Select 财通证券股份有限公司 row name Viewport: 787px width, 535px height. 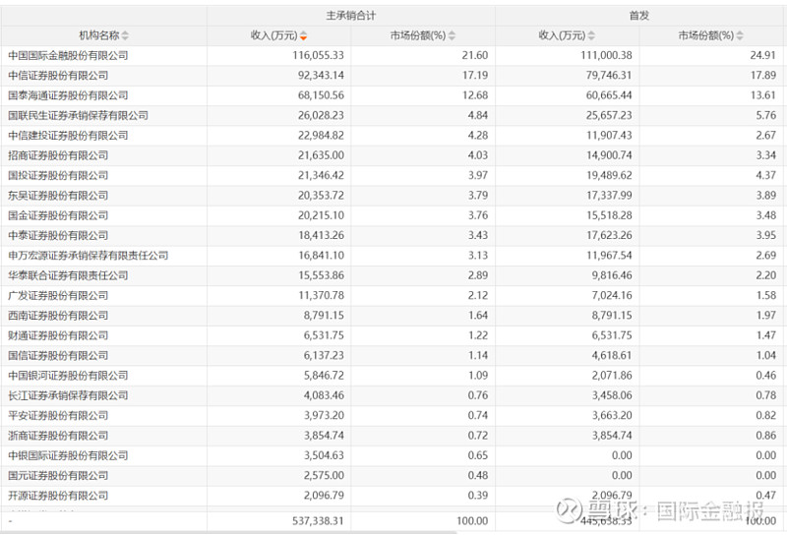(x=58, y=335)
